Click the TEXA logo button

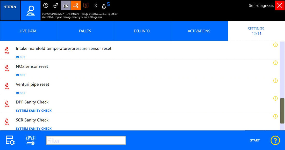pyautogui.click(x=10, y=10)
